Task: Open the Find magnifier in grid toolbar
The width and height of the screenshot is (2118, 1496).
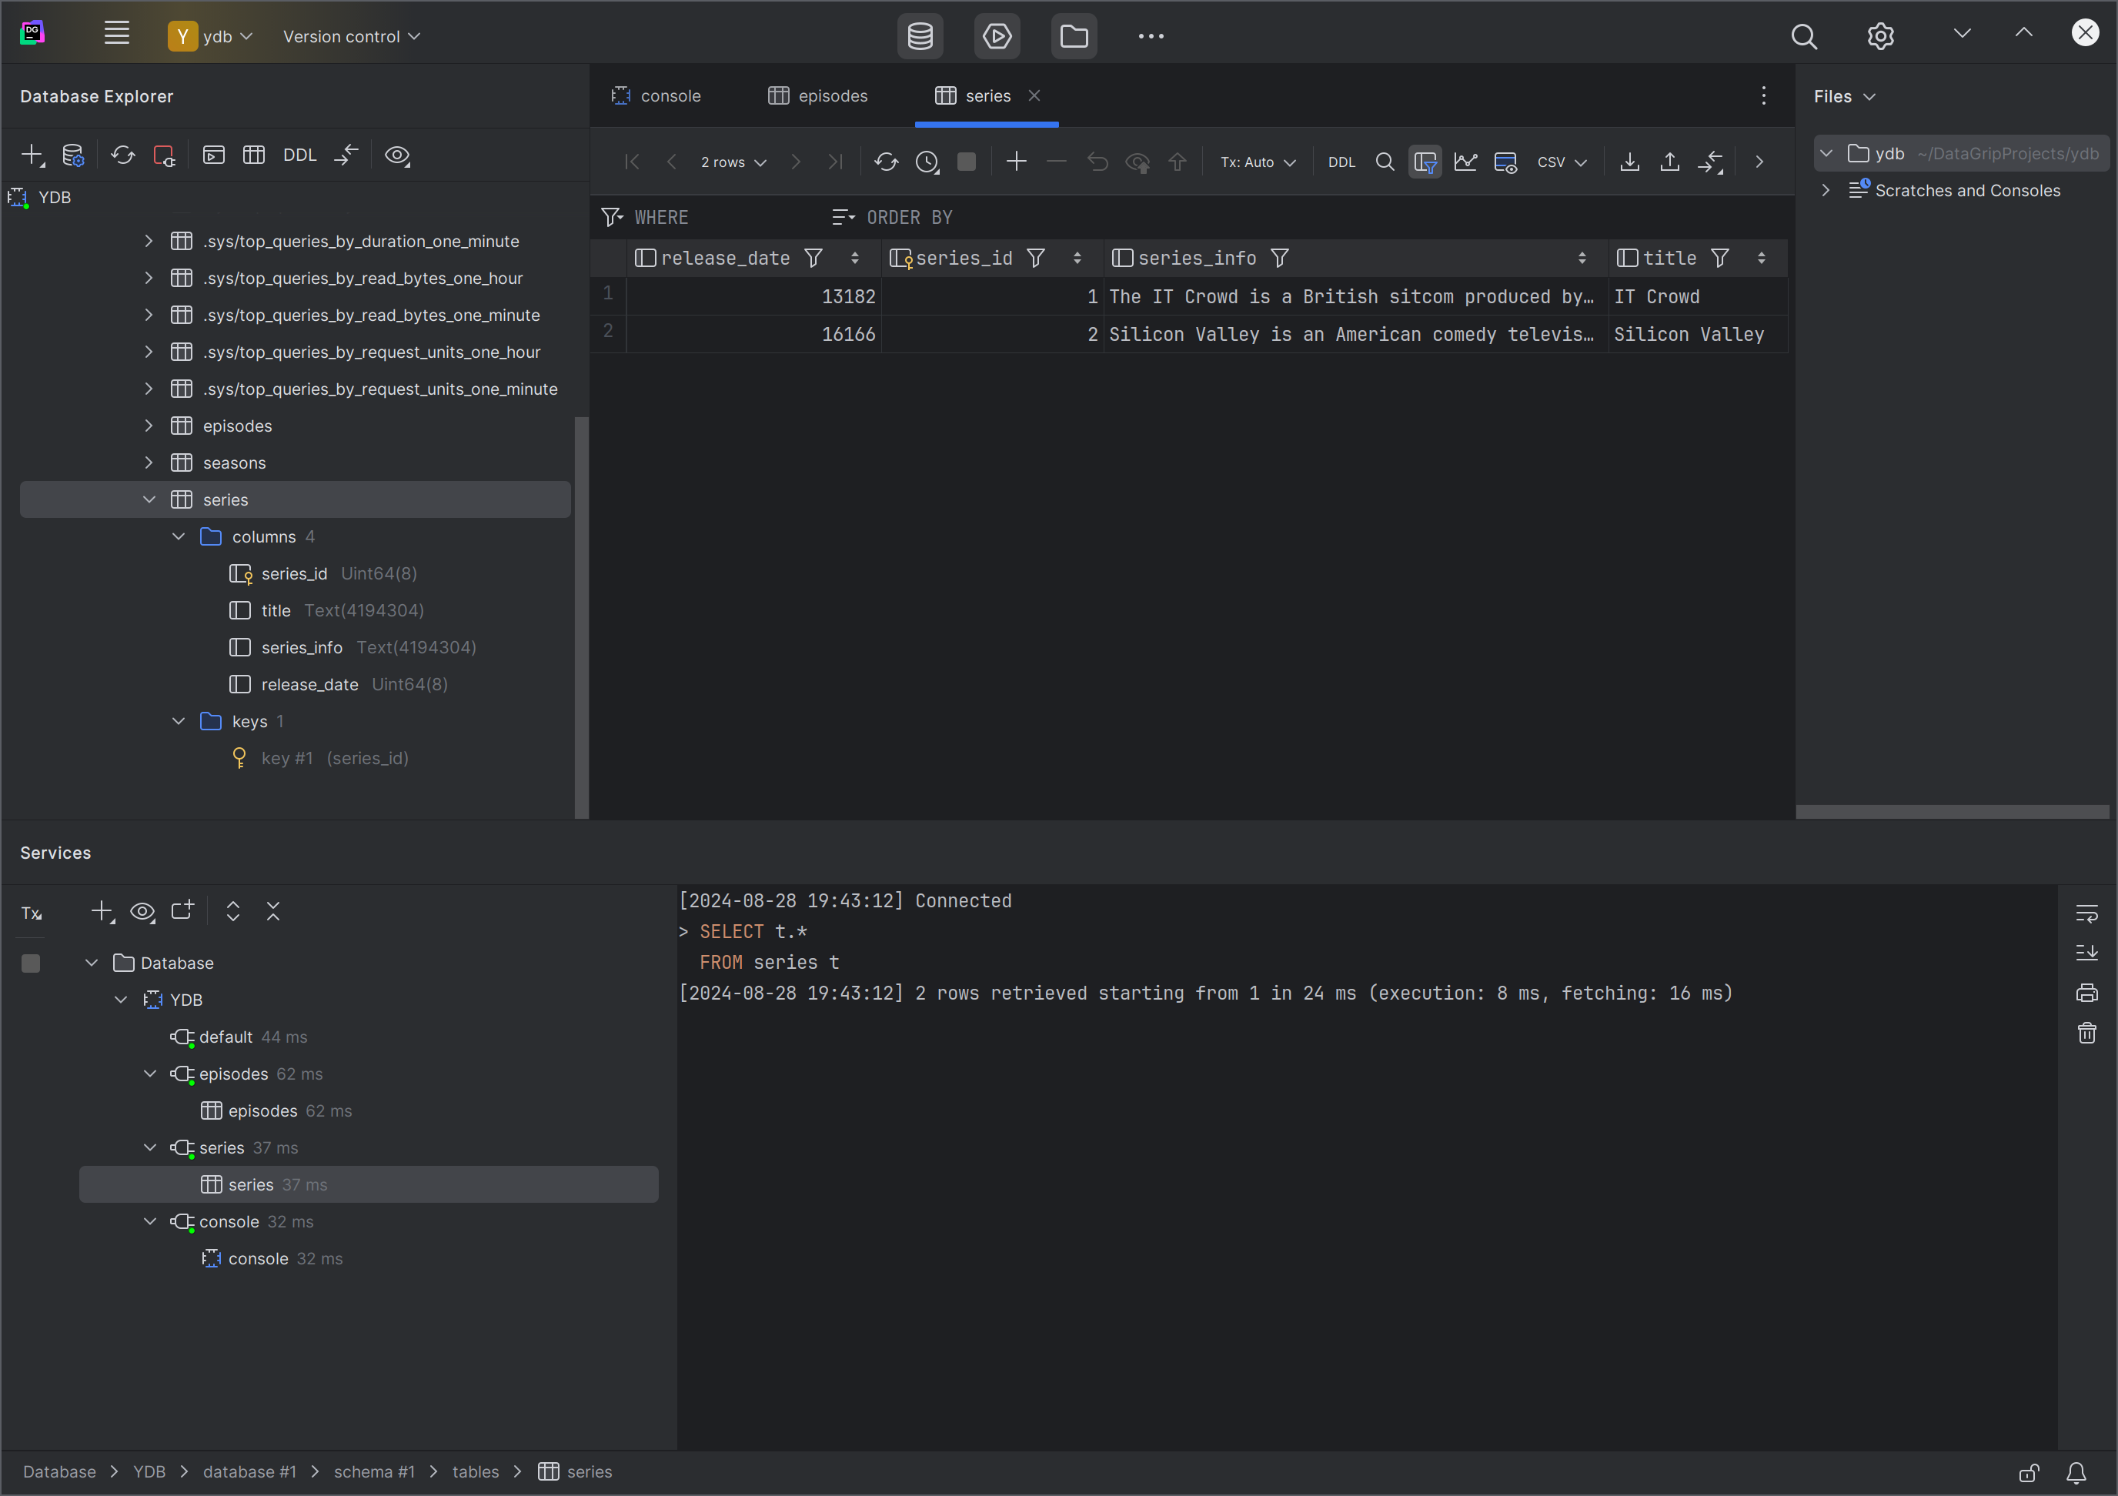Action: click(1384, 162)
